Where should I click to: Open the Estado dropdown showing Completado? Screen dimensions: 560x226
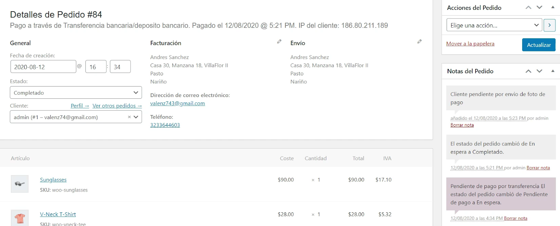76,92
